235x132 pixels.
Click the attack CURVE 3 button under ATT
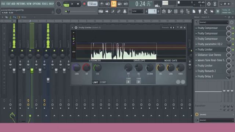pos(129,82)
